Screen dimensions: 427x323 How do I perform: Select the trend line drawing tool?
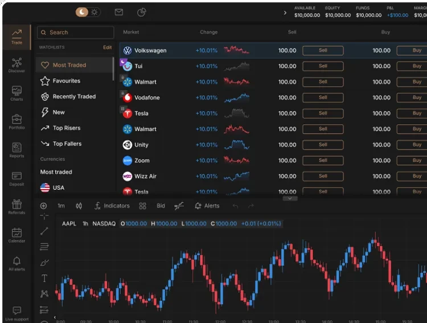coord(44,231)
